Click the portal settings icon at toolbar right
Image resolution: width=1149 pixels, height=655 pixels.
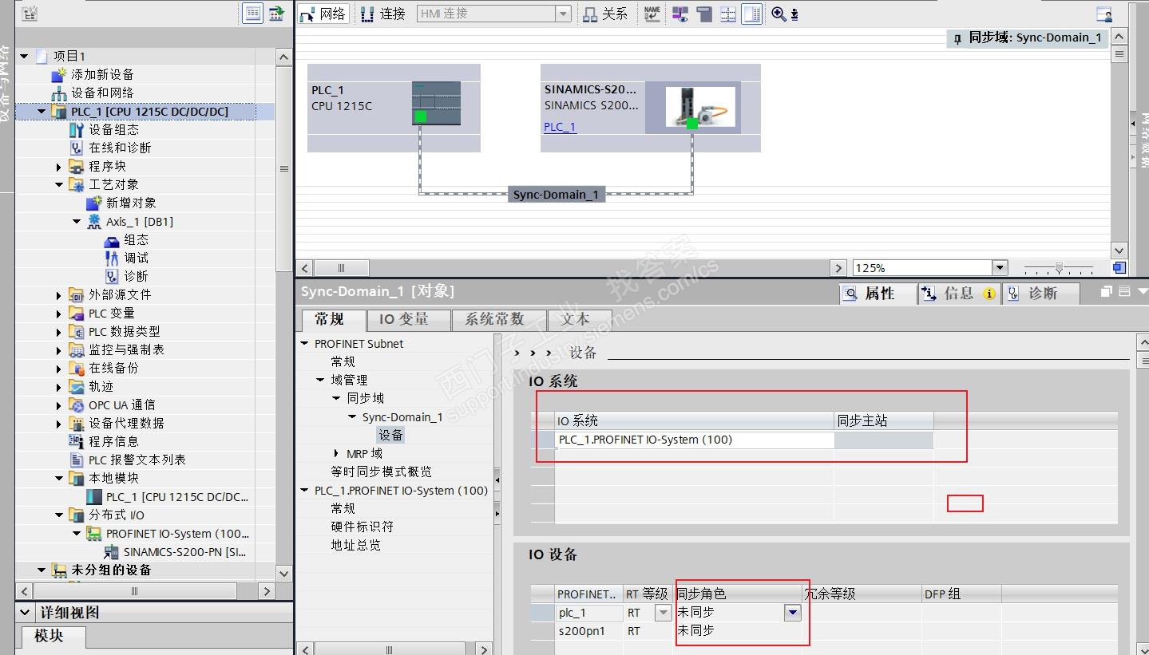[x=1103, y=14]
